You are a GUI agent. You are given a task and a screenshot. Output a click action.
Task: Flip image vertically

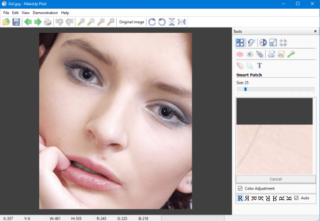coord(172,22)
